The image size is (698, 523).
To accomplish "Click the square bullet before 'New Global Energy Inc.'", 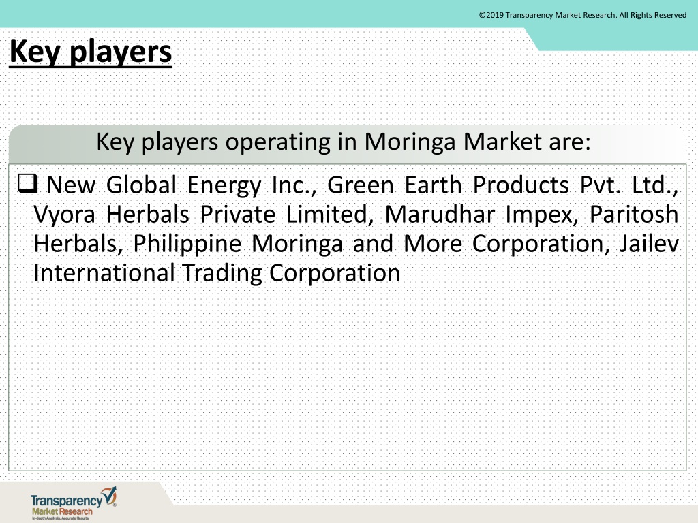I will coord(27,183).
